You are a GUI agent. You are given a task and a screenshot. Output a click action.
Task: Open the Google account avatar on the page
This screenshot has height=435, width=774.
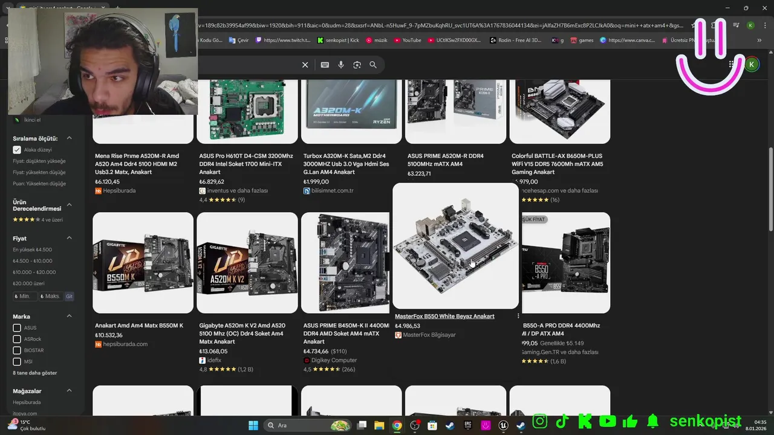[x=752, y=64]
